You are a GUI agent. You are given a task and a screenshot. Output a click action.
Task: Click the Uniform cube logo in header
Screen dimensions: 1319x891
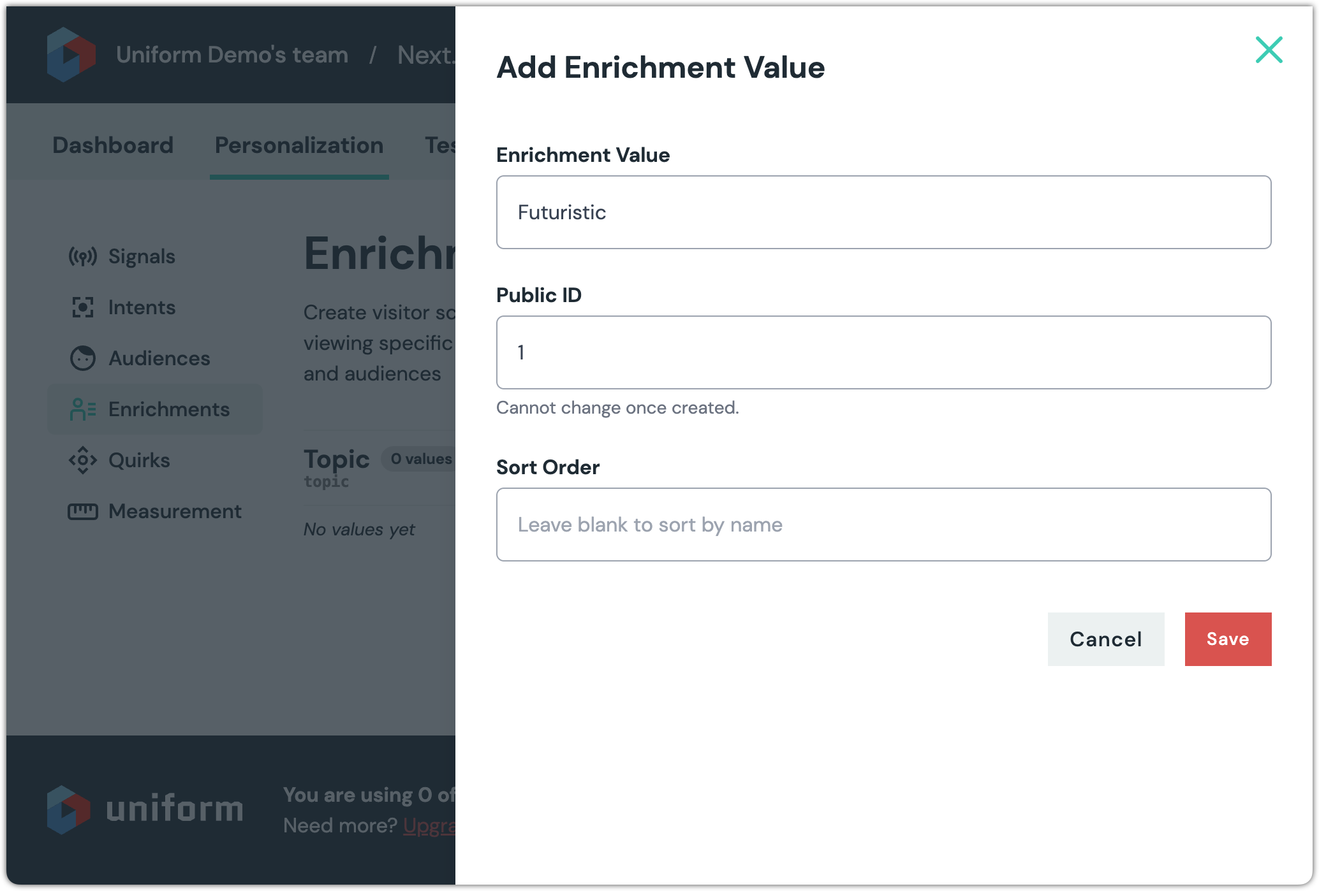point(71,55)
